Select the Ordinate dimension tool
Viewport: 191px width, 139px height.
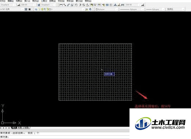point(72,5)
